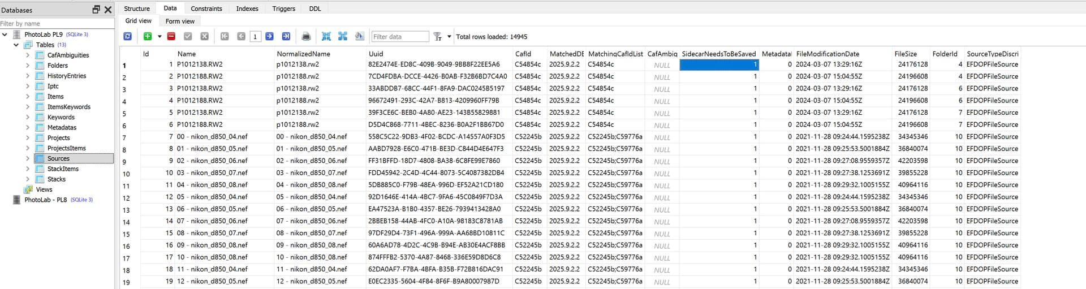The height and width of the screenshot is (289, 1086).
Task: Jump to the last data page
Action: (286, 36)
